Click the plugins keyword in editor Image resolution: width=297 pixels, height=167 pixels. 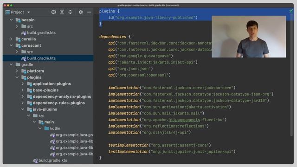tap(107, 11)
